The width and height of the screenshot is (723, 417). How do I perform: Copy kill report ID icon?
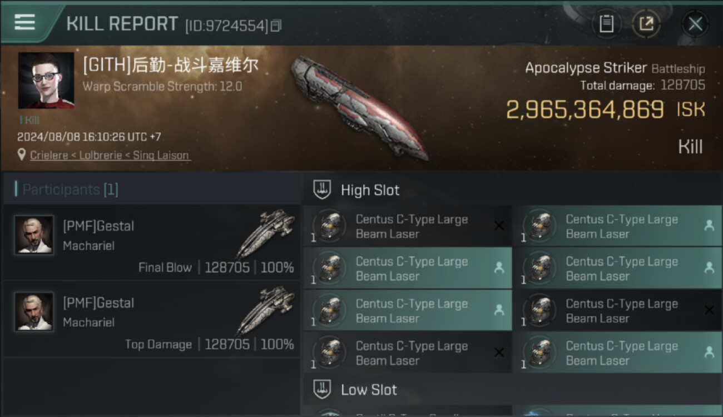tap(276, 26)
